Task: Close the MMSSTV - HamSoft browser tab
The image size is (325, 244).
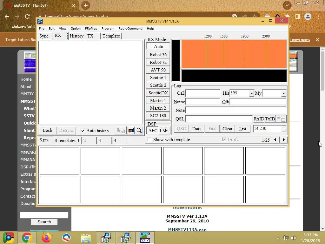Action: tap(74, 5)
